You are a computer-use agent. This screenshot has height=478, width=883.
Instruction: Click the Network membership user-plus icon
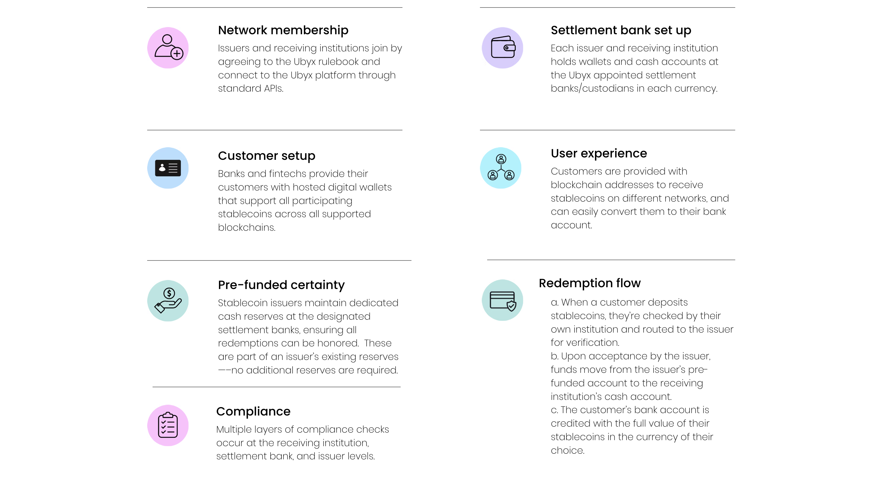coord(168,48)
